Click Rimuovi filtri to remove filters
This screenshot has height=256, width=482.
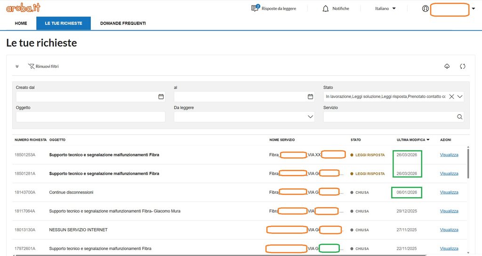click(43, 66)
